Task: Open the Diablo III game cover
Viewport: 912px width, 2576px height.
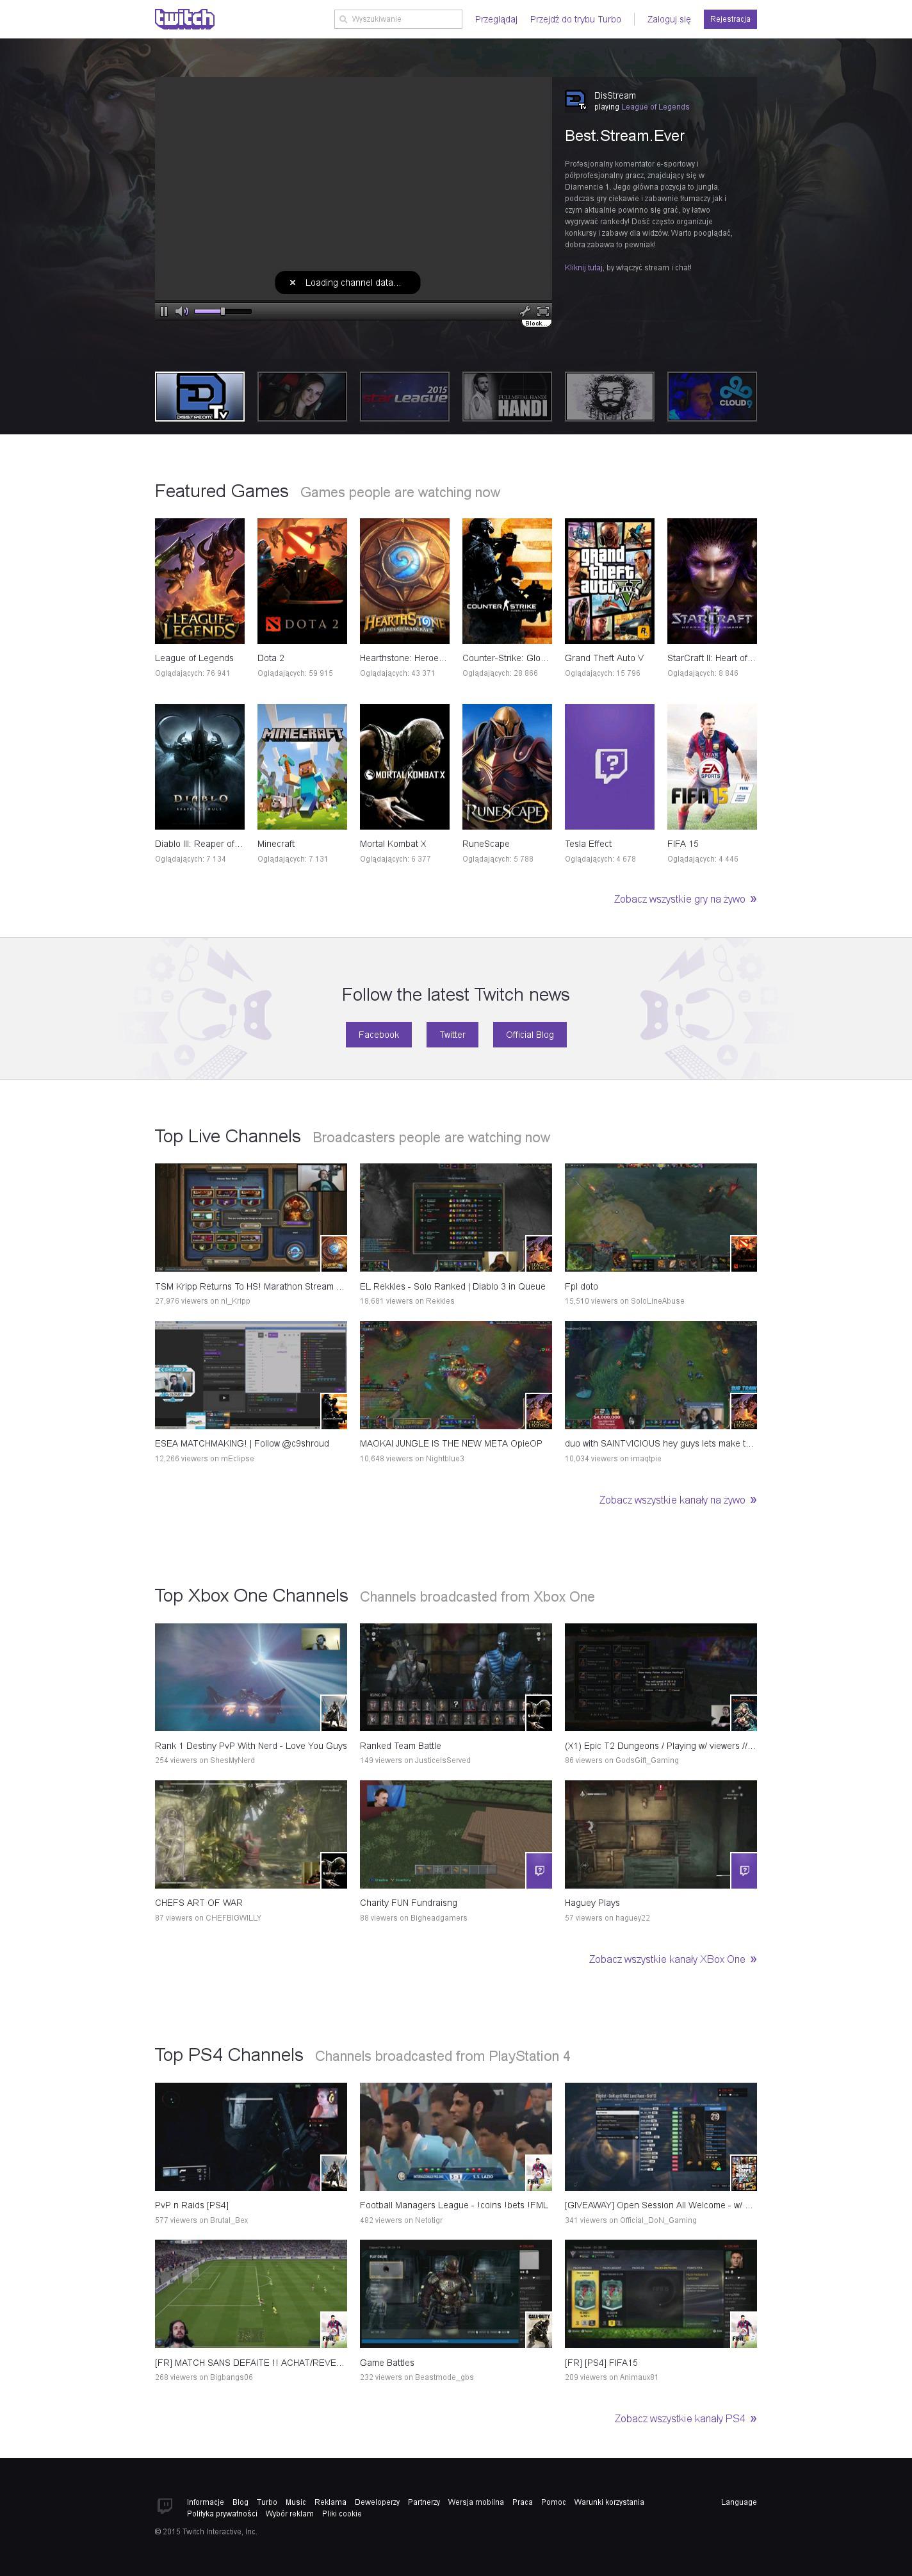Action: (200, 767)
